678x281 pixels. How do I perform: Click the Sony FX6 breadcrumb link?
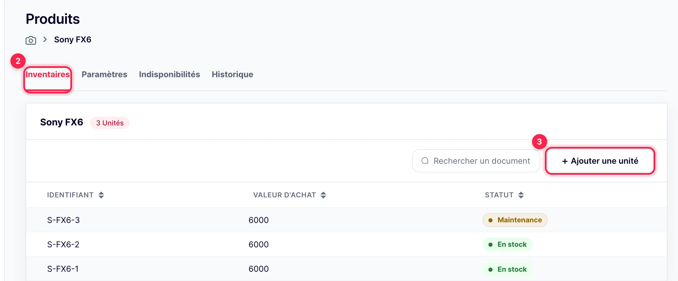73,39
